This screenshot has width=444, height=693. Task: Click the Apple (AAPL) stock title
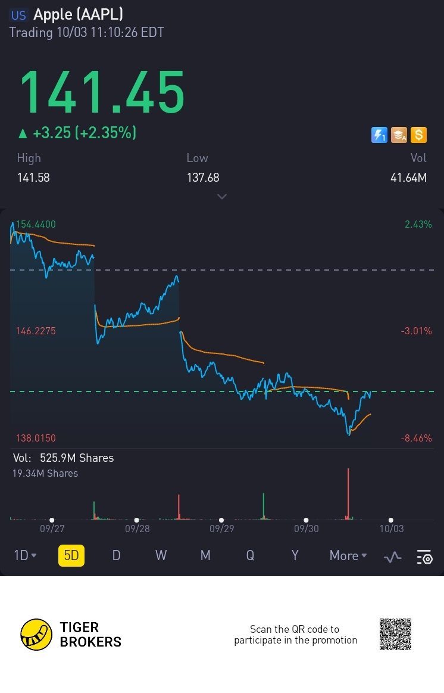point(79,15)
